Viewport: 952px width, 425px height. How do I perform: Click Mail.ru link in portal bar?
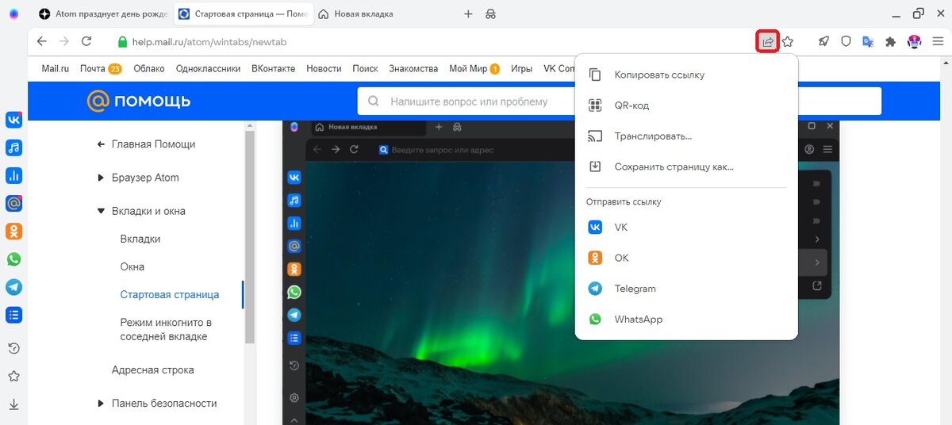pos(56,69)
